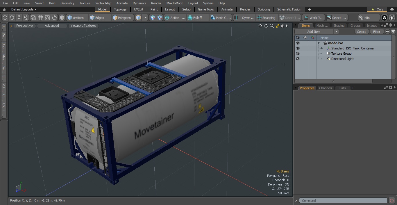The width and height of the screenshot is (397, 205).
Task: Switch to the UVEdit layout tab
Action: click(139, 9)
